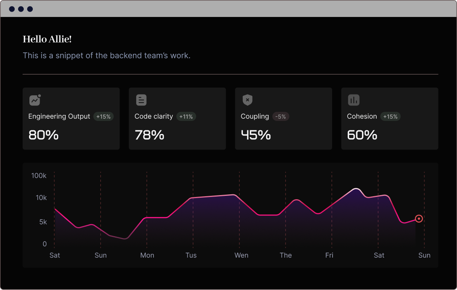Click the Engineering Output trend chart icon
Viewport: 457px width, 290px height.
coord(35,100)
